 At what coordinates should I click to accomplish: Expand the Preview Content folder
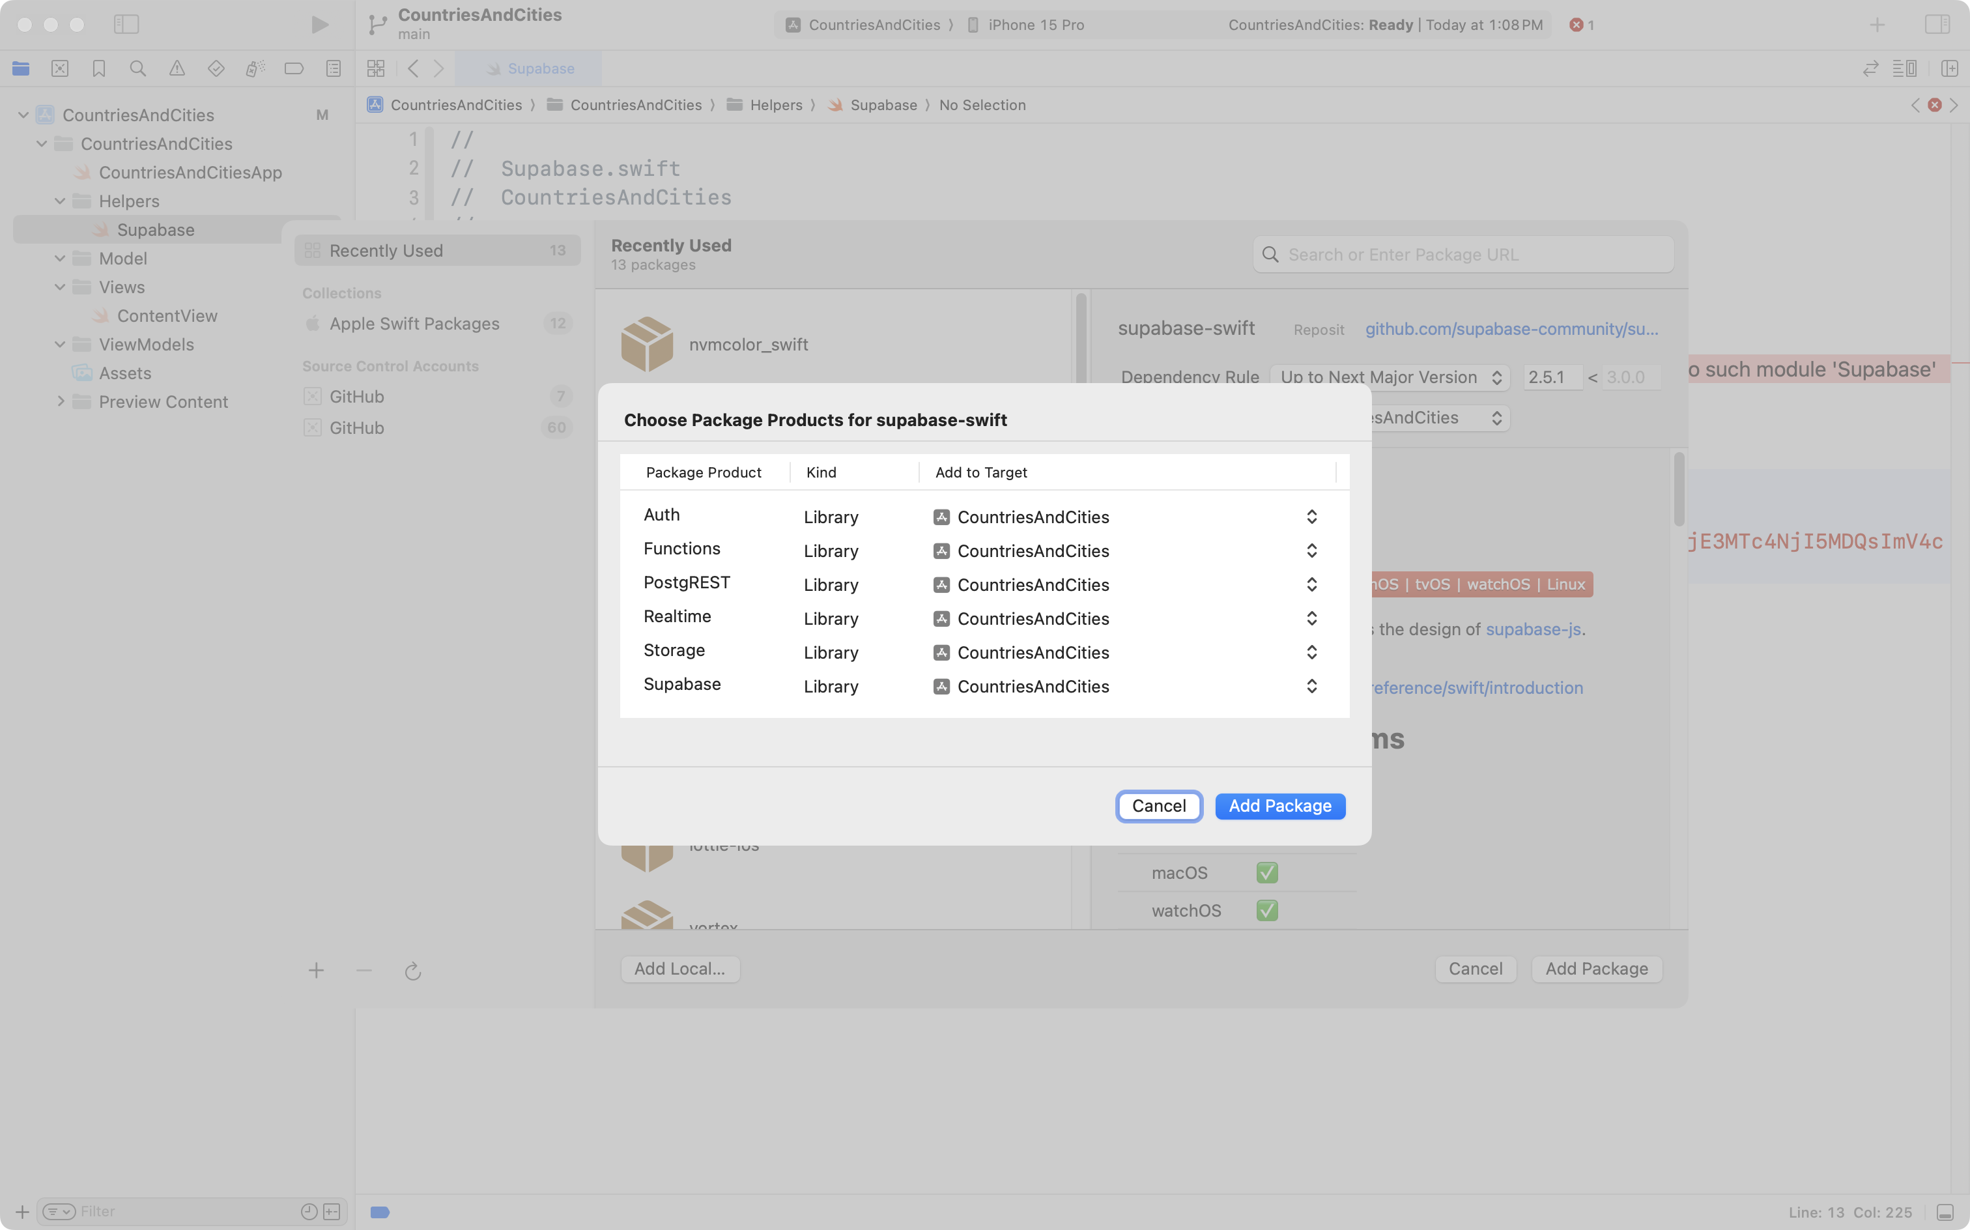[60, 401]
